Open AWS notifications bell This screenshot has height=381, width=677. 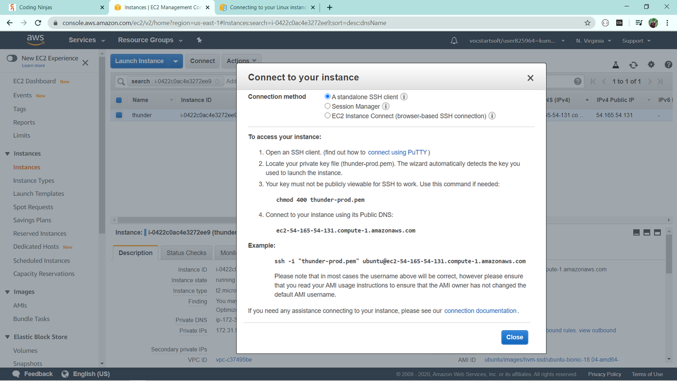coord(454,40)
